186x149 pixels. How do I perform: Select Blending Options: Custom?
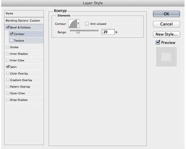(x=24, y=21)
